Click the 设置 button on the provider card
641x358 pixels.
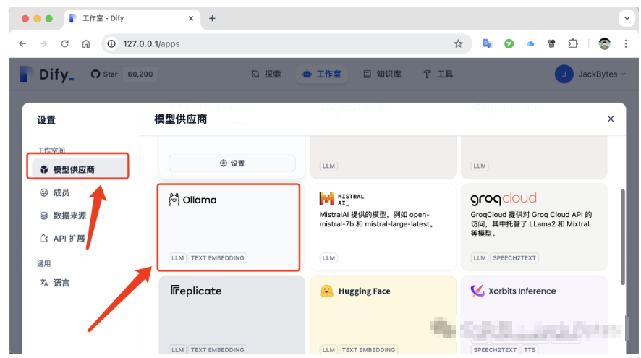tap(232, 163)
